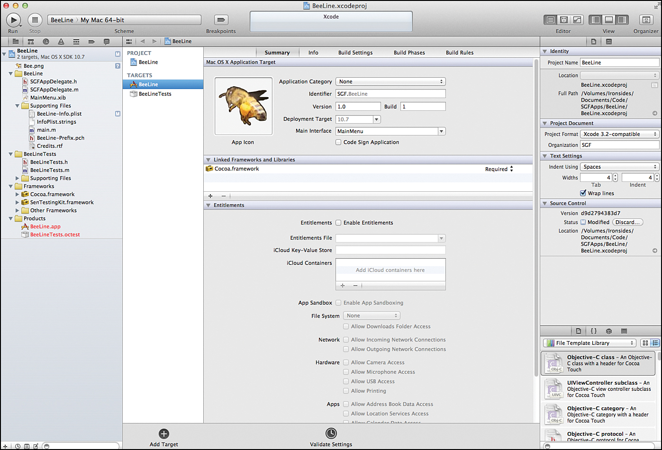
Task: Add a framework with the plus button
Action: click(x=210, y=196)
